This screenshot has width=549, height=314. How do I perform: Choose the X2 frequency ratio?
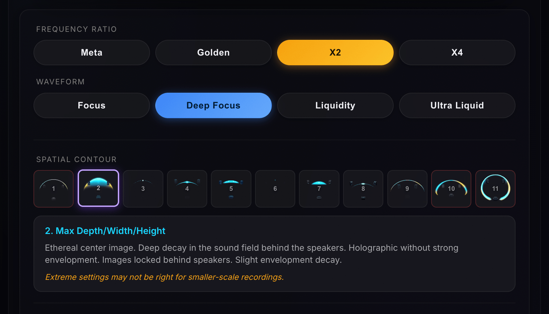(335, 53)
